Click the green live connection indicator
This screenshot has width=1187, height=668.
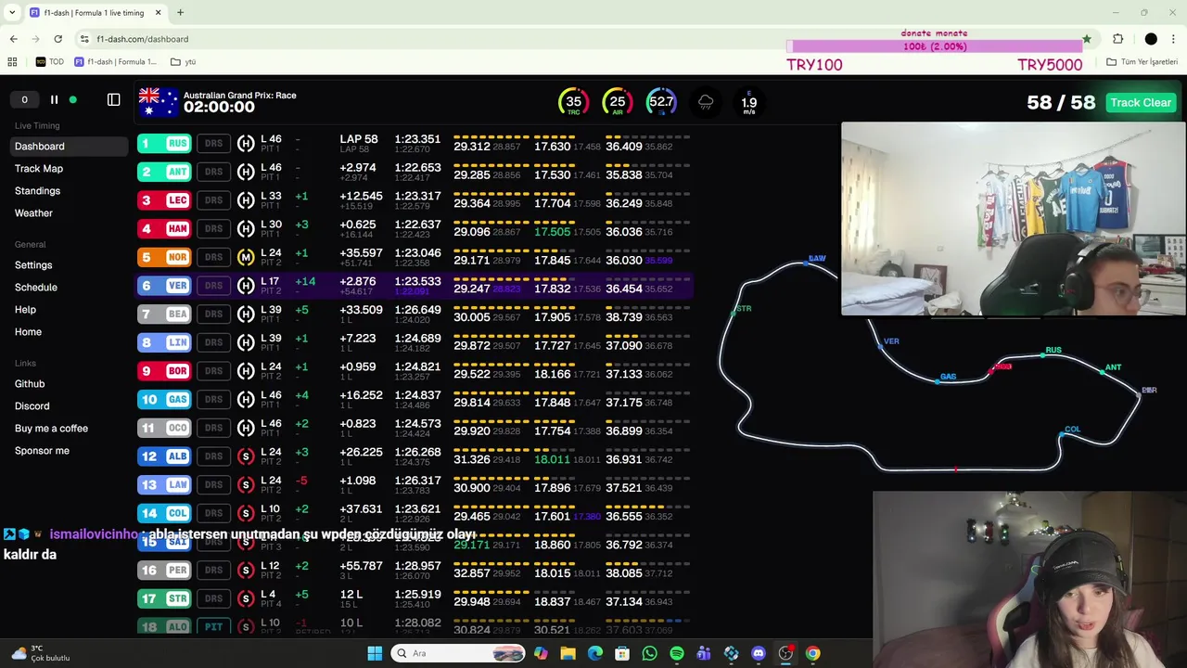point(73,100)
